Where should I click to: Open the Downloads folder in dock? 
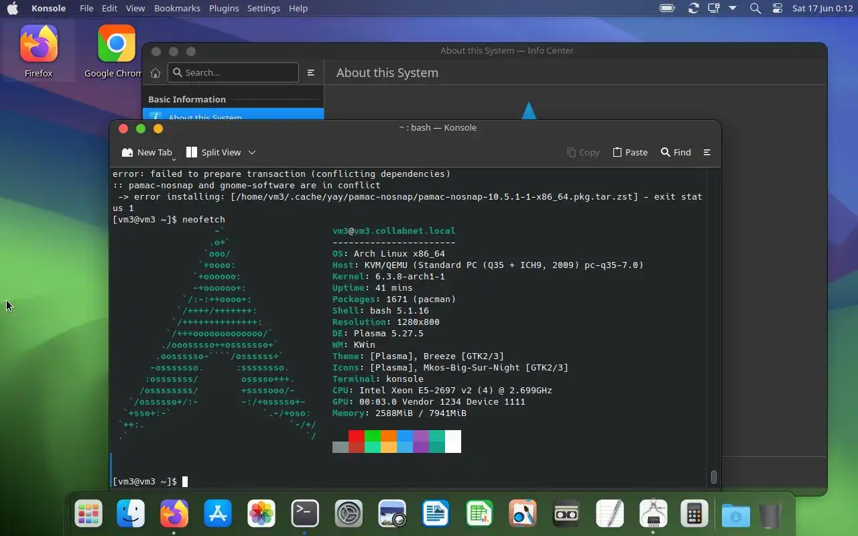pos(736,515)
